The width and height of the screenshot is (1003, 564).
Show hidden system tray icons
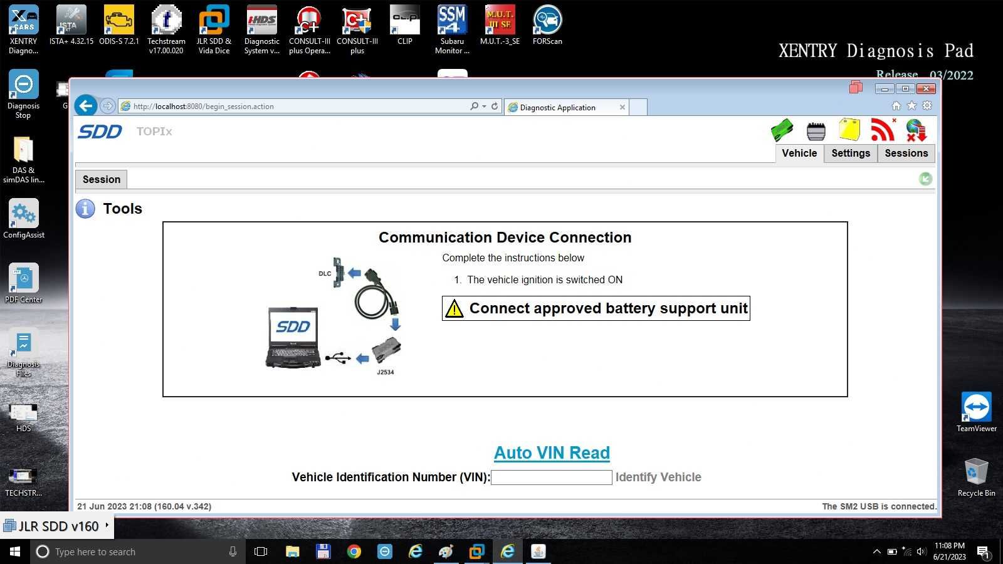click(x=876, y=552)
